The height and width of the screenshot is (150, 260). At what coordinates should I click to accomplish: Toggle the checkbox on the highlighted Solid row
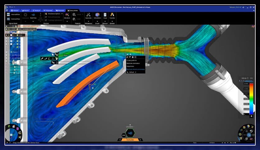coord(11,35)
